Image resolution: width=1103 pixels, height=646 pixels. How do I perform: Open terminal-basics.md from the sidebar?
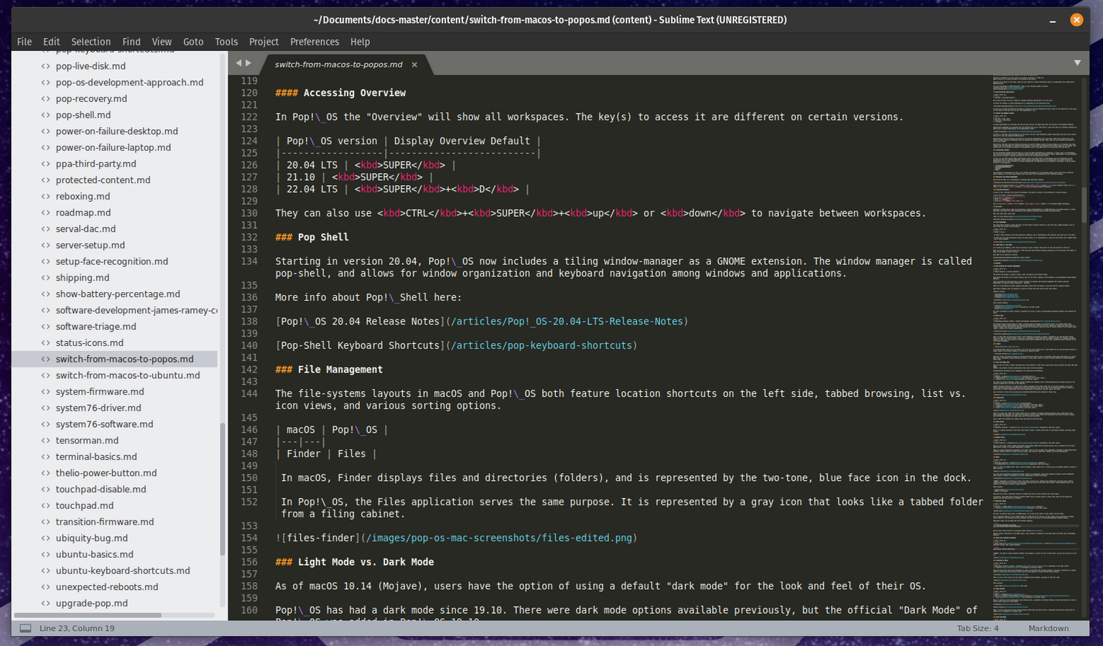96,457
